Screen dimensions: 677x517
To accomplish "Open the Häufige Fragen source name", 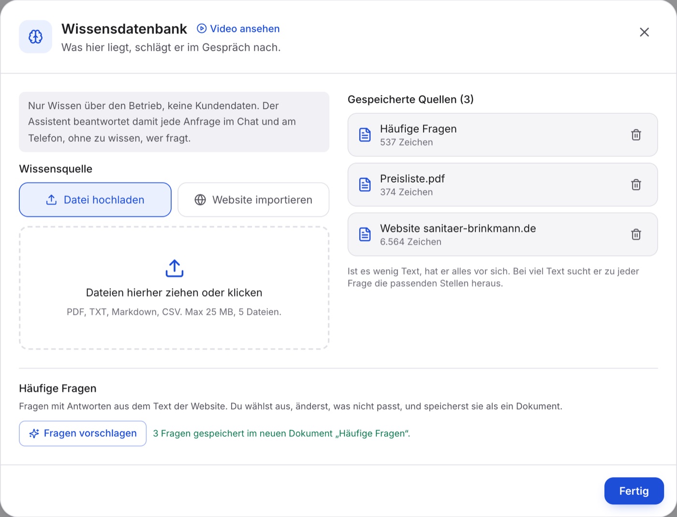I will pos(418,129).
